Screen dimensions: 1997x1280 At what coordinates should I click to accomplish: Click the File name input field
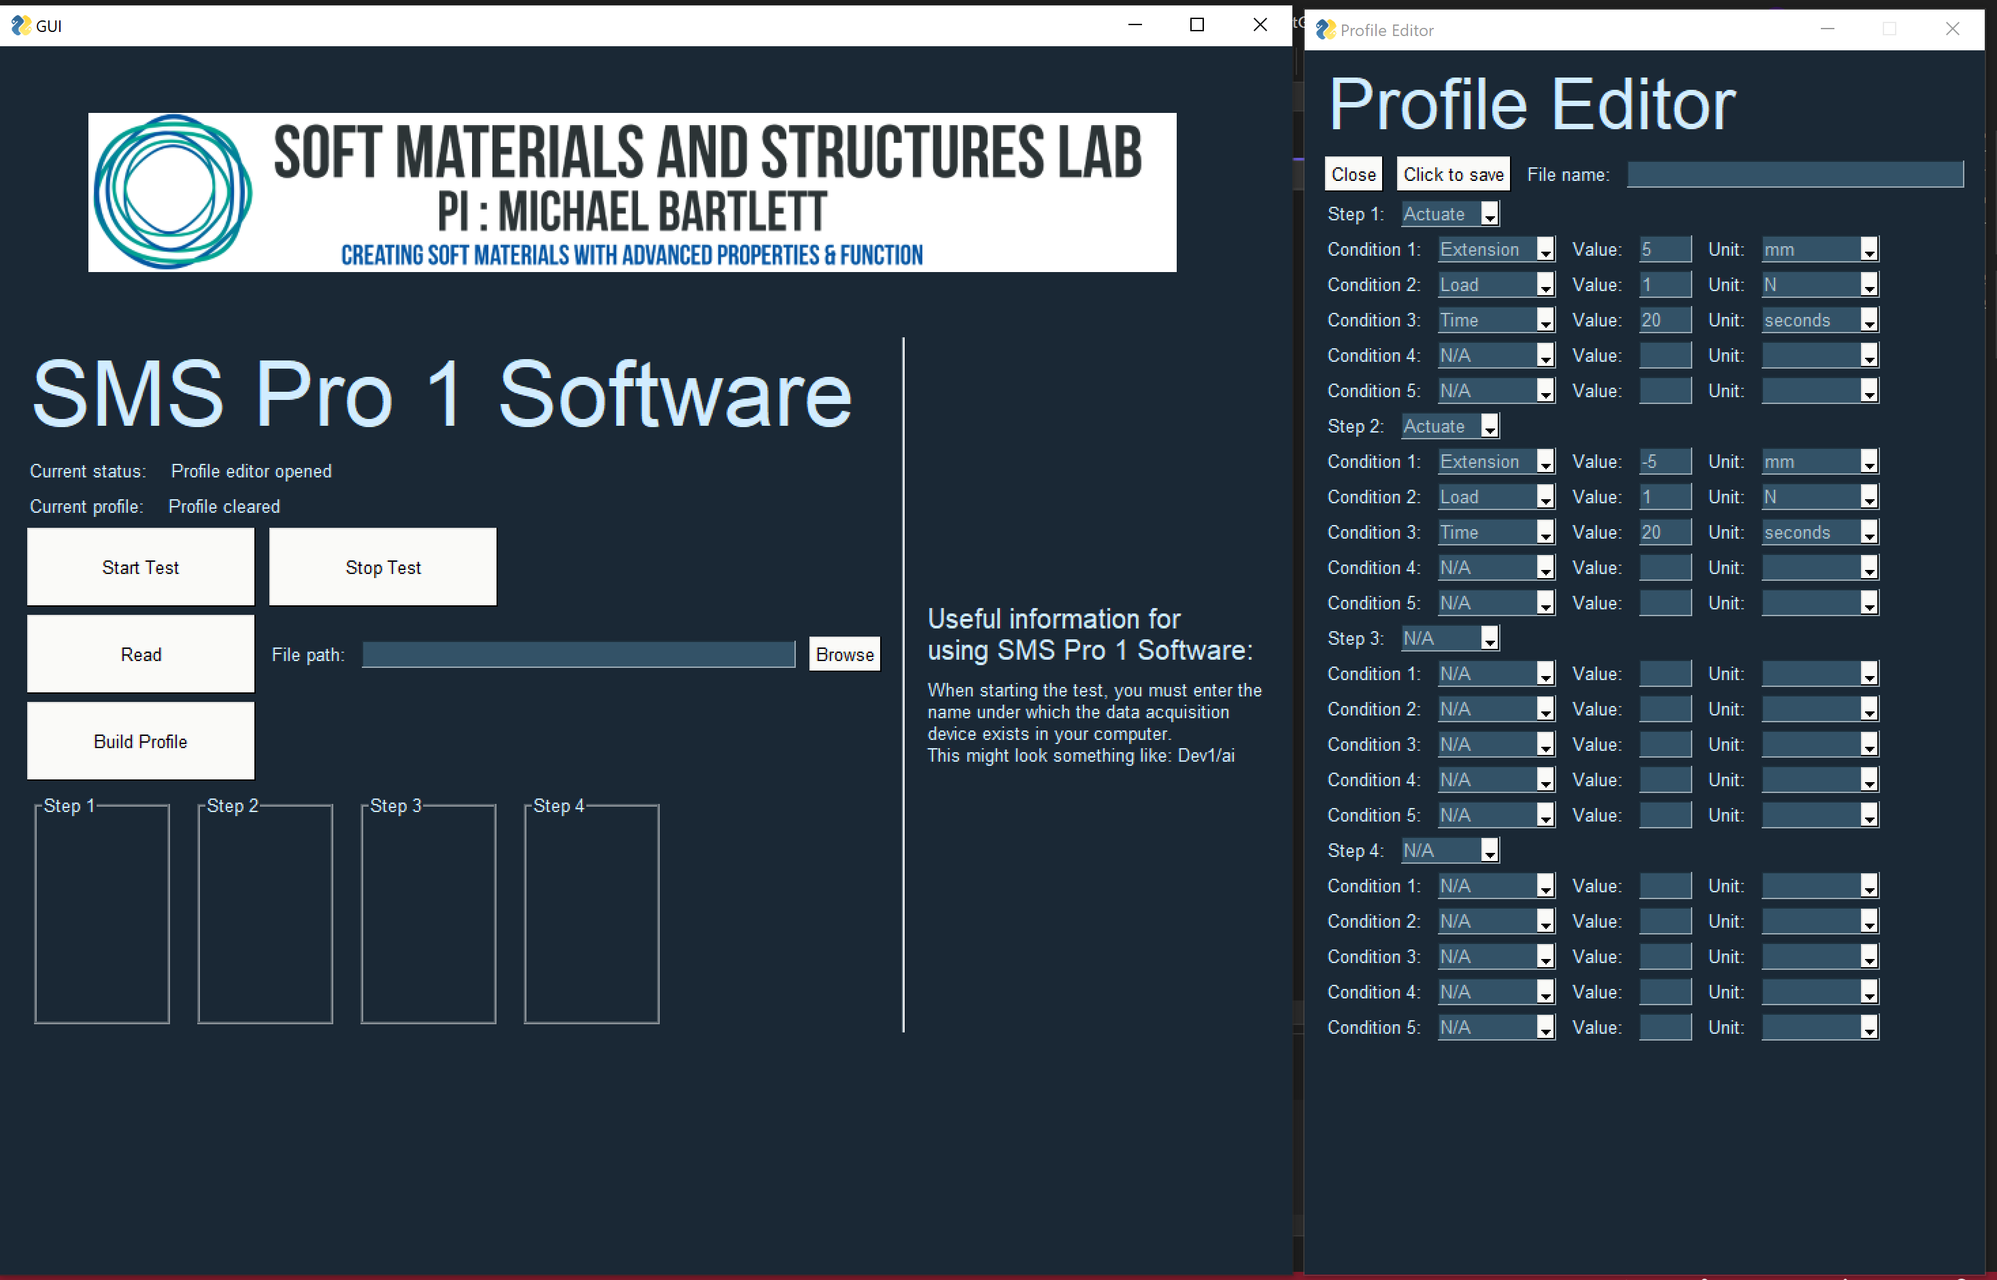click(1792, 175)
